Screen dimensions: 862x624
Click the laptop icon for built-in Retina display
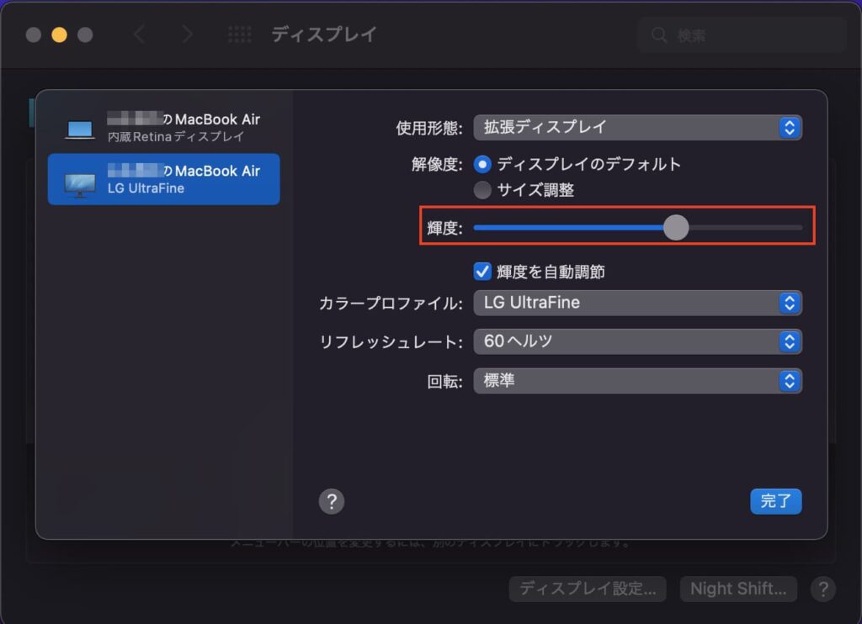[x=80, y=129]
